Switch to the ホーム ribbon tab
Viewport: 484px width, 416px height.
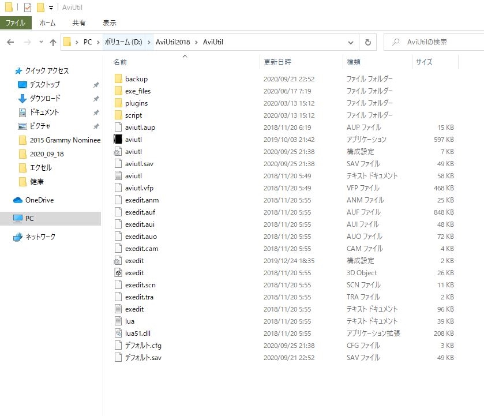click(47, 23)
